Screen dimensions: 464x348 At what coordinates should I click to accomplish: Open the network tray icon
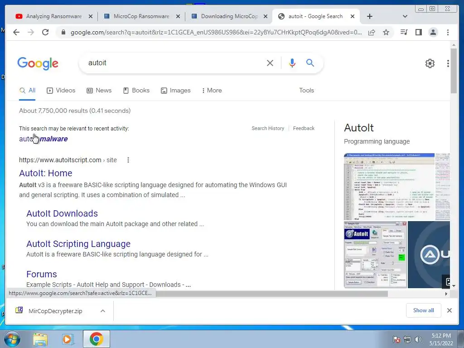[x=407, y=339]
